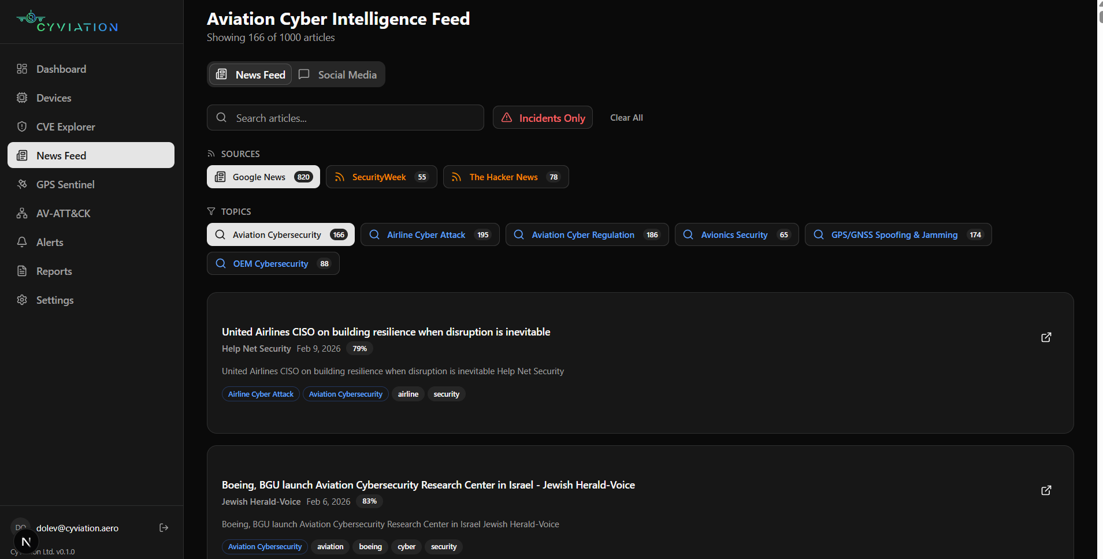The width and height of the screenshot is (1103, 559).
Task: Click Aviation Cybersecurity tag on United article
Action: tap(346, 394)
